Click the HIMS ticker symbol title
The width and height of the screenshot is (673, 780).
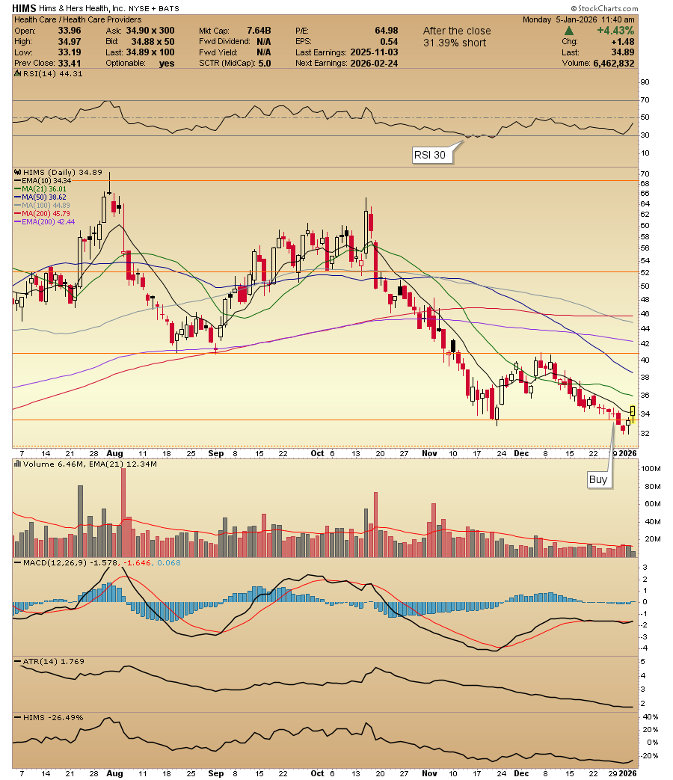pyautogui.click(x=24, y=8)
